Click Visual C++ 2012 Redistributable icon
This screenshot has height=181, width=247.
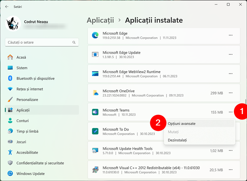pyautogui.click(x=95, y=170)
